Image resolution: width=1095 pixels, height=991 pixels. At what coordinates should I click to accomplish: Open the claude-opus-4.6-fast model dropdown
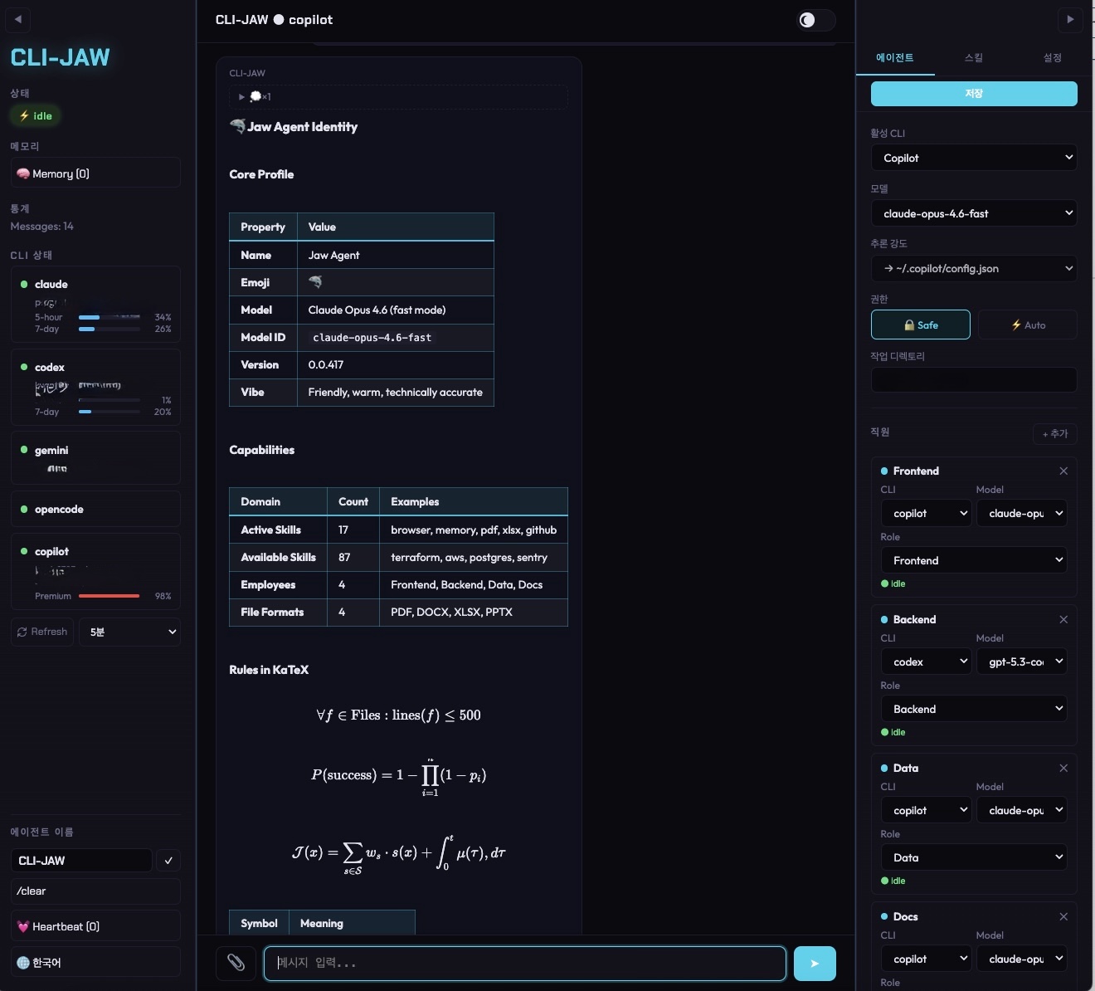[x=974, y=213]
